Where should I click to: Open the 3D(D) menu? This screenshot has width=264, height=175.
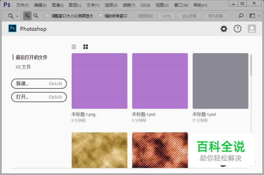tap(145, 5)
